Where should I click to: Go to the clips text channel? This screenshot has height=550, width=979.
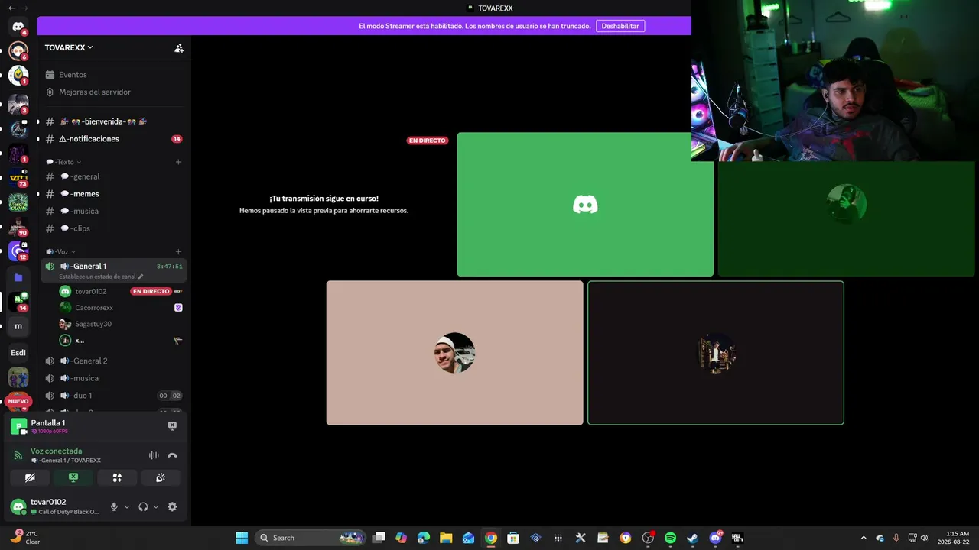113,228
